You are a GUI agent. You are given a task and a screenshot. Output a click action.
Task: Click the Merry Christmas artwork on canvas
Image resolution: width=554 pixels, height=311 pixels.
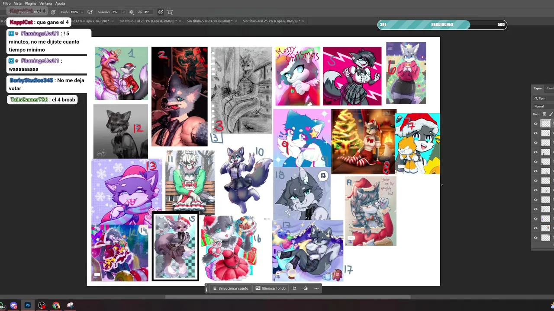point(297,76)
